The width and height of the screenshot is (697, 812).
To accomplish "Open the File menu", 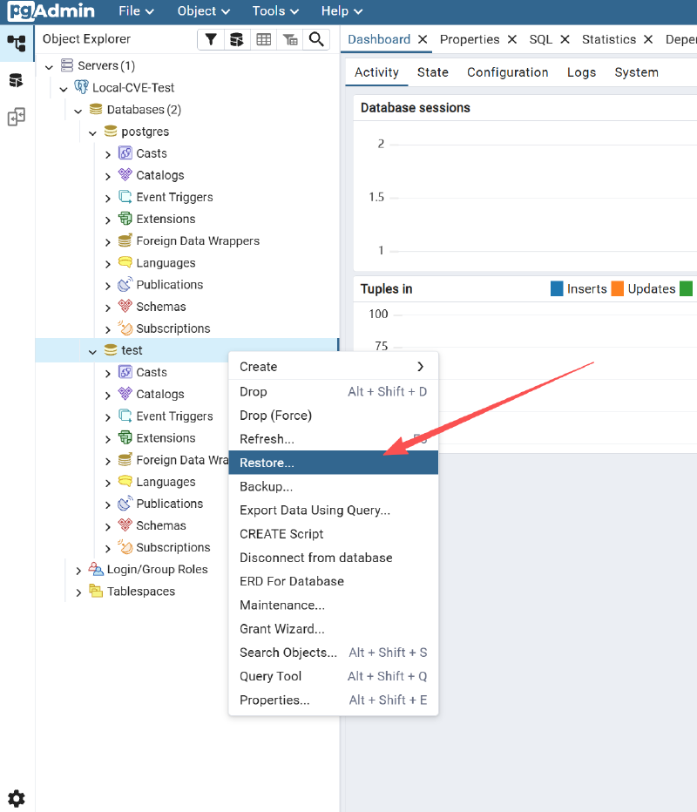I will click(136, 10).
